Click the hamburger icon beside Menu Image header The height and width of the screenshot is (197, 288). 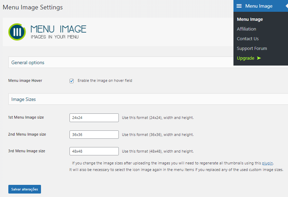(x=239, y=6)
